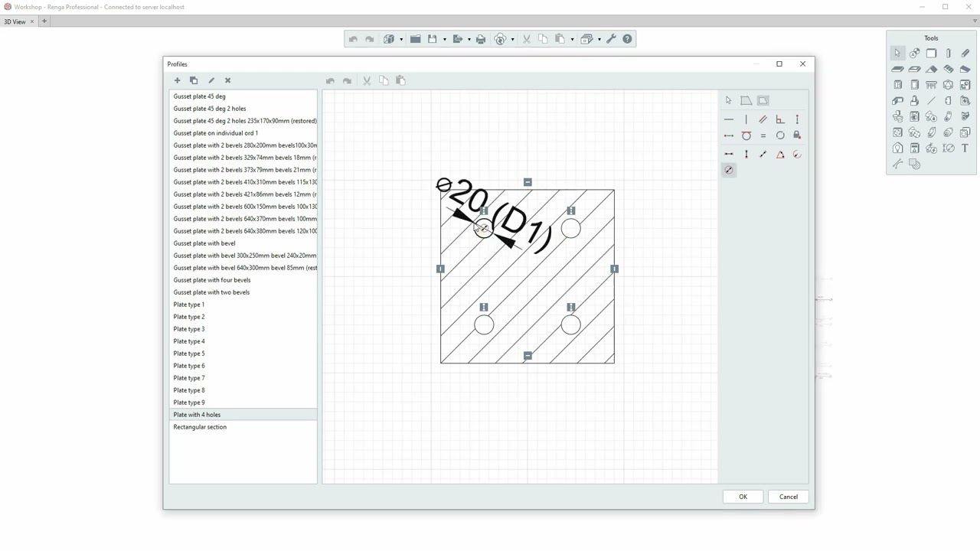Delete the selected profile
Viewport: 980px width, 551px height.
tap(227, 80)
